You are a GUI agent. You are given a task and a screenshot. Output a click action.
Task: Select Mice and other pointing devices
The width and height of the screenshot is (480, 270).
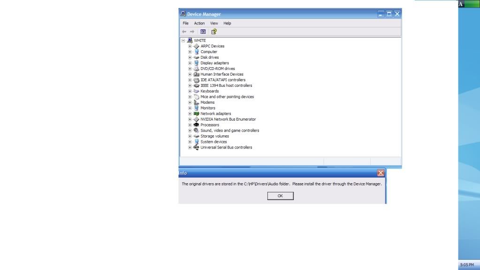[227, 97]
